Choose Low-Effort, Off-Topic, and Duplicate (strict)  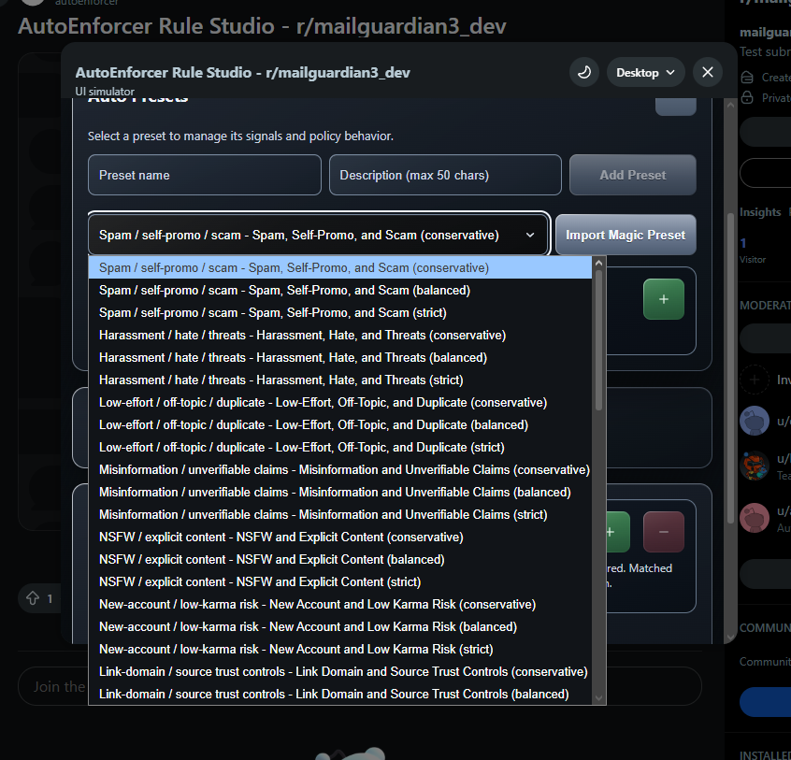(x=340, y=448)
